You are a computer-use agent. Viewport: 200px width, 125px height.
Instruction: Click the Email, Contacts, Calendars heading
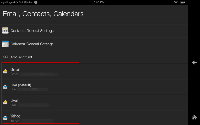(x=43, y=14)
